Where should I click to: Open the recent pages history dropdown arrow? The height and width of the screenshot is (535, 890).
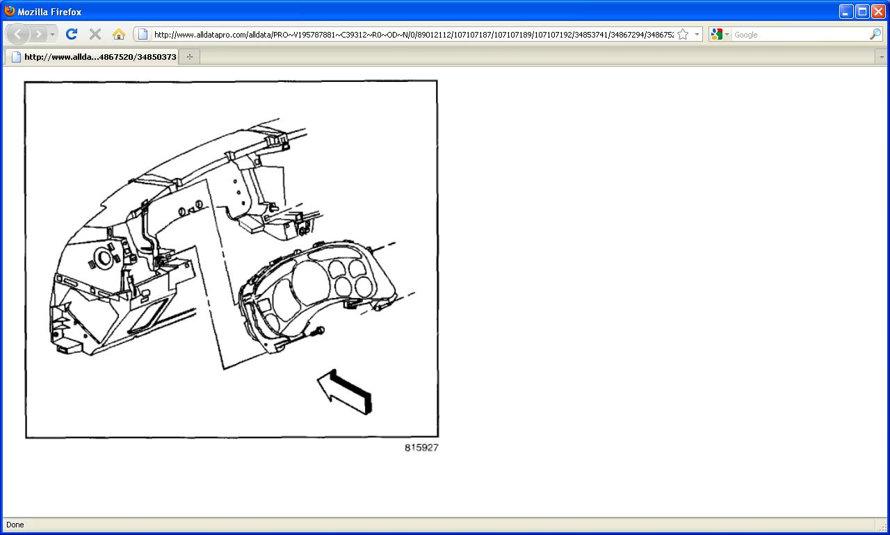pos(52,34)
